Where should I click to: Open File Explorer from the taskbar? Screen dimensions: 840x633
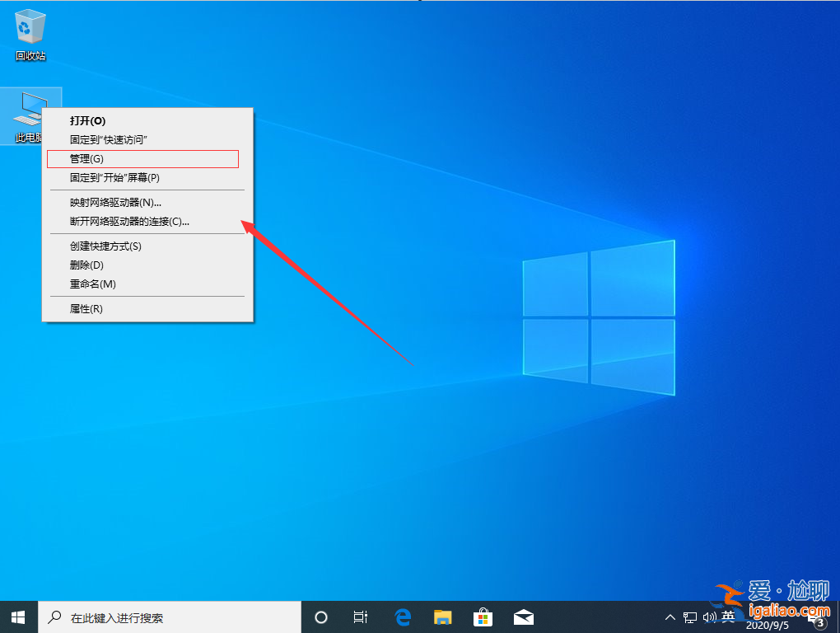(x=442, y=617)
